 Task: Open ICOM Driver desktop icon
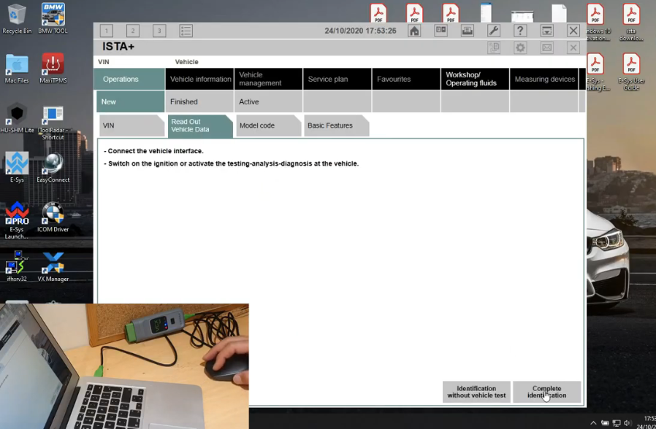pyautogui.click(x=53, y=217)
